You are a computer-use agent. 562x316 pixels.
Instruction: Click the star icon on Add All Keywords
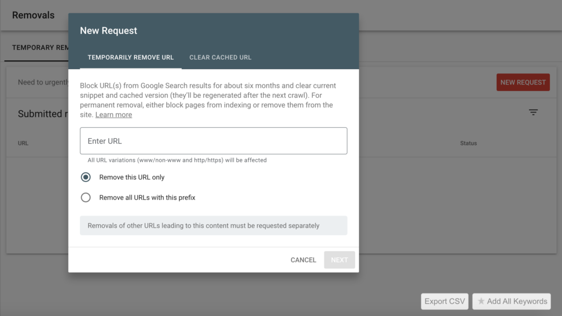click(x=481, y=301)
